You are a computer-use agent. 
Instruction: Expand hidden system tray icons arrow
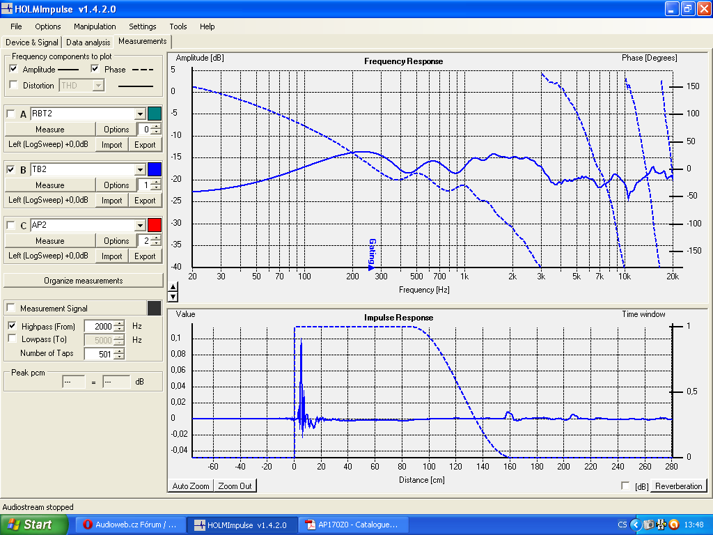pos(636,525)
